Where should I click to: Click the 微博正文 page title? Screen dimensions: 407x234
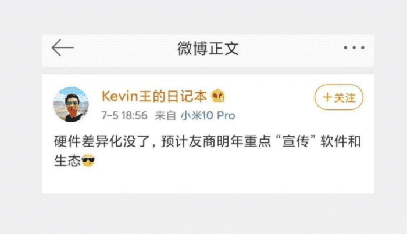pos(208,48)
